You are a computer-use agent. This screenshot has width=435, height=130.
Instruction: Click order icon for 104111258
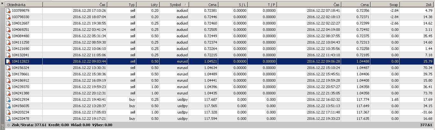(8, 42)
